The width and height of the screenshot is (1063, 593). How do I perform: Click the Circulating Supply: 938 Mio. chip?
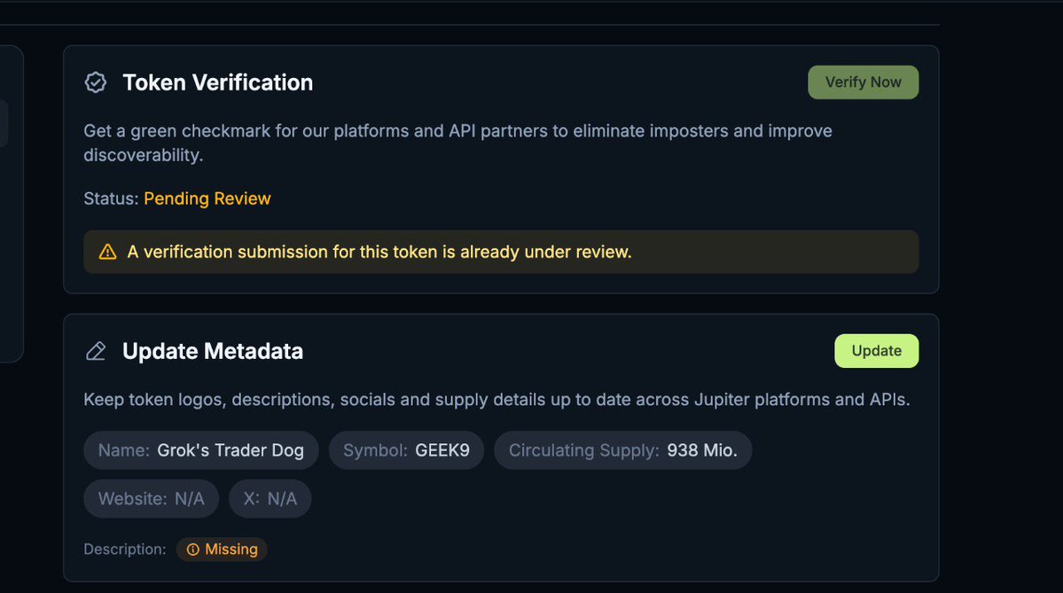coord(623,450)
